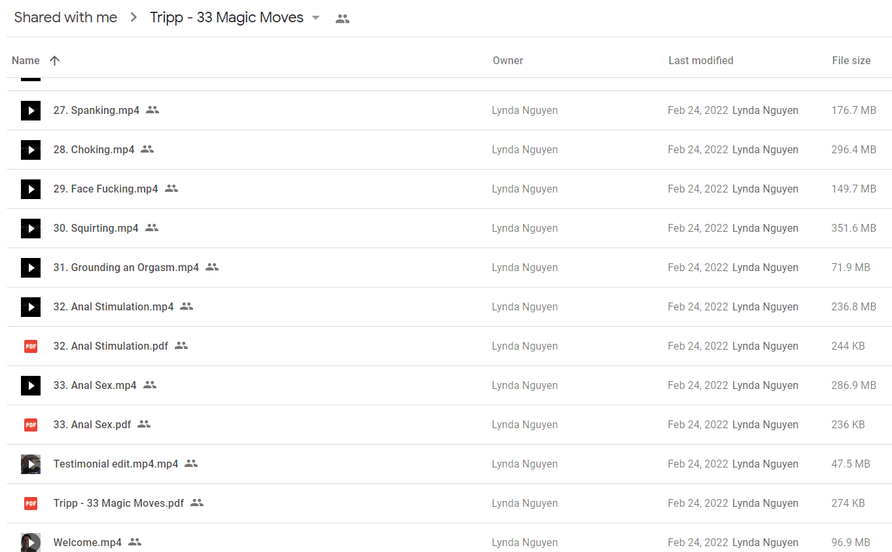Screen dimensions: 892x552
Task: Click the 296.4 MB file size value
Action: pos(853,149)
